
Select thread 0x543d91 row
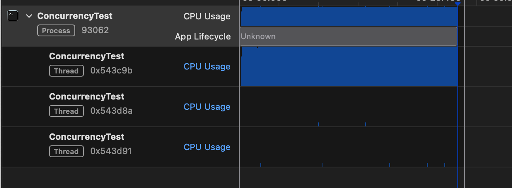(120, 147)
